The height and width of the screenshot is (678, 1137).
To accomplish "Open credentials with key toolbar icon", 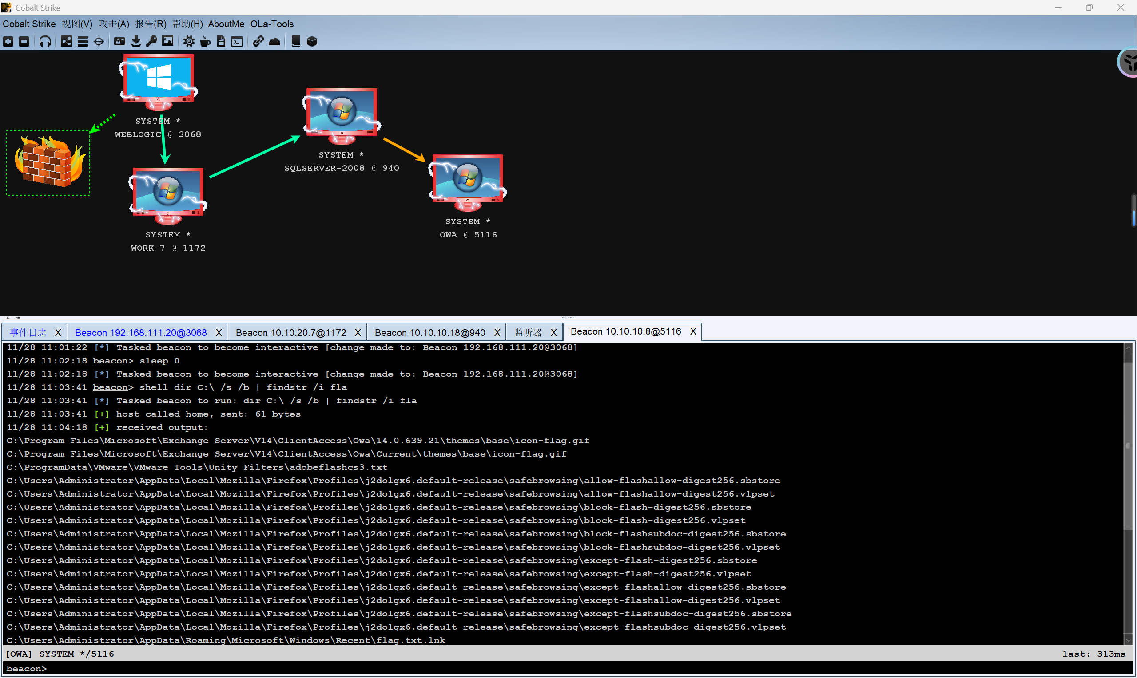I will pos(152,42).
